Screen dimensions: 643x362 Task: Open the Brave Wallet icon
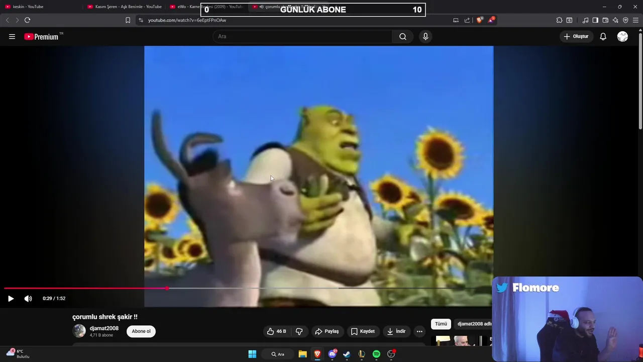605,20
